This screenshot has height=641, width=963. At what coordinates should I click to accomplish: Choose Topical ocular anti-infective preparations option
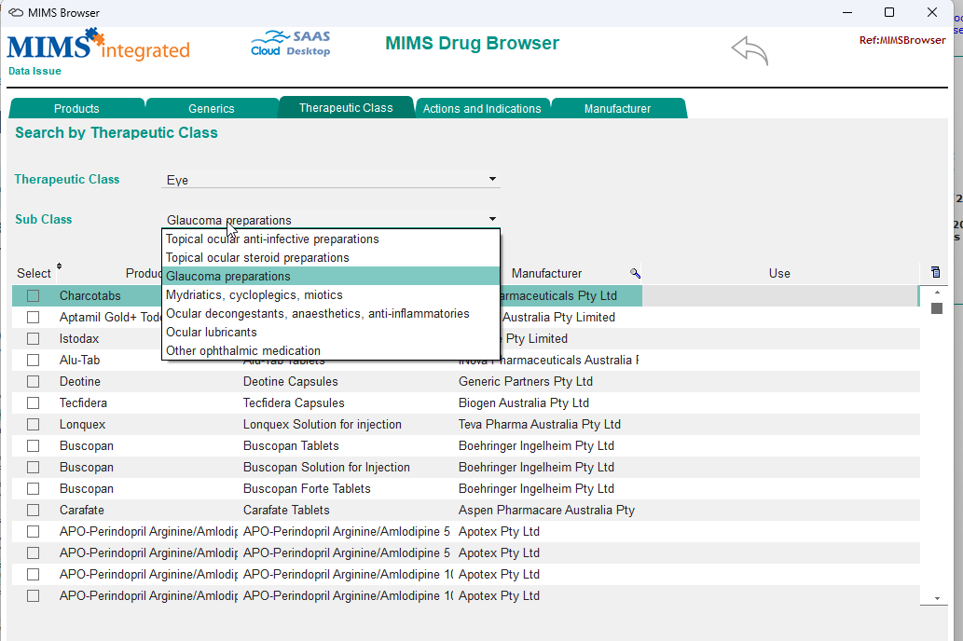[331, 239]
